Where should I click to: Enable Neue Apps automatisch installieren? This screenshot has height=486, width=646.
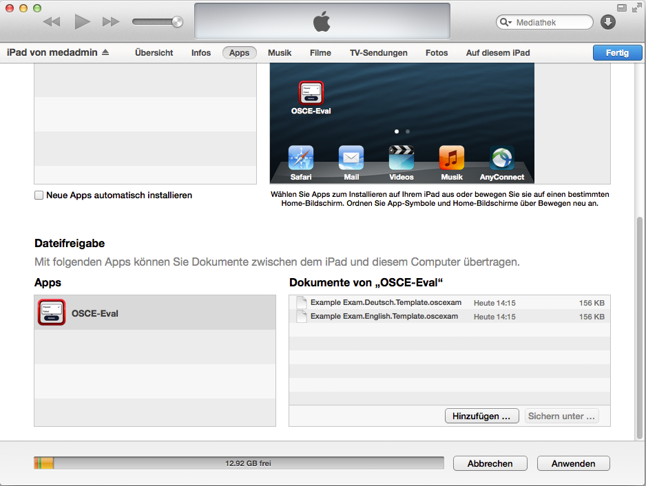(39, 196)
